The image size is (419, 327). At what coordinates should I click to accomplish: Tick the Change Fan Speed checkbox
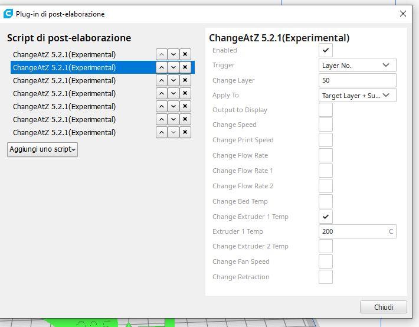pyautogui.click(x=326, y=261)
